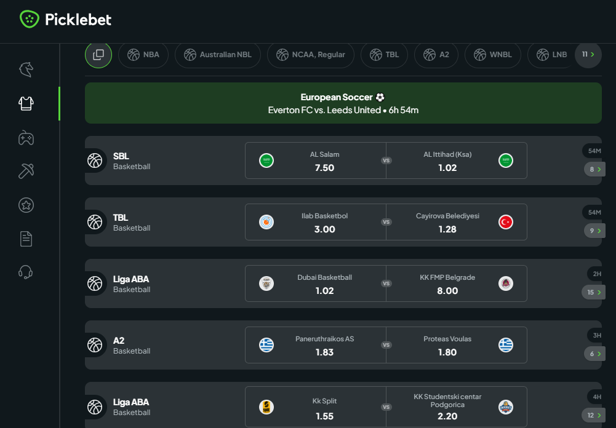
Task: Open the star circle sidebar icon
Action: (x=26, y=205)
